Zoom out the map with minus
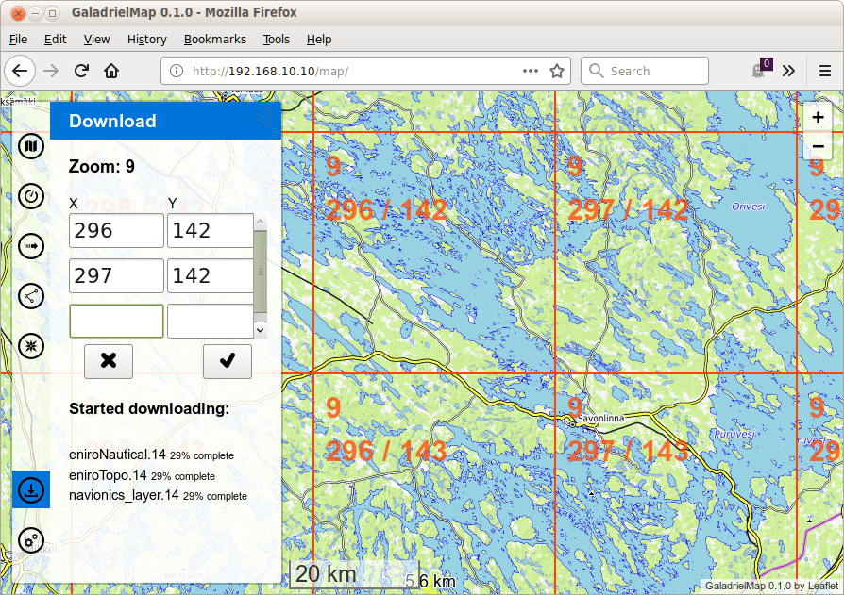The height and width of the screenshot is (595, 844). tap(818, 145)
